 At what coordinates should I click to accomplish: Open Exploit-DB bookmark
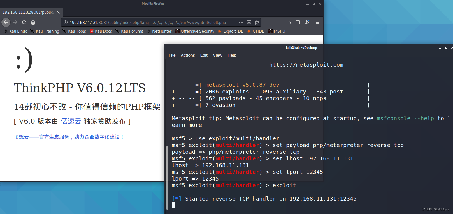pos(231,31)
